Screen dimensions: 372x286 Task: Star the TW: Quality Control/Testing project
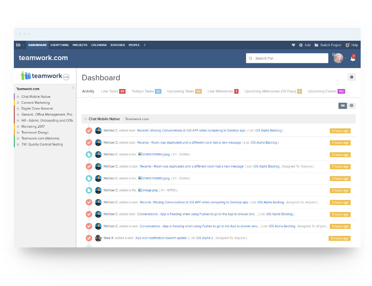pyautogui.click(x=18, y=144)
